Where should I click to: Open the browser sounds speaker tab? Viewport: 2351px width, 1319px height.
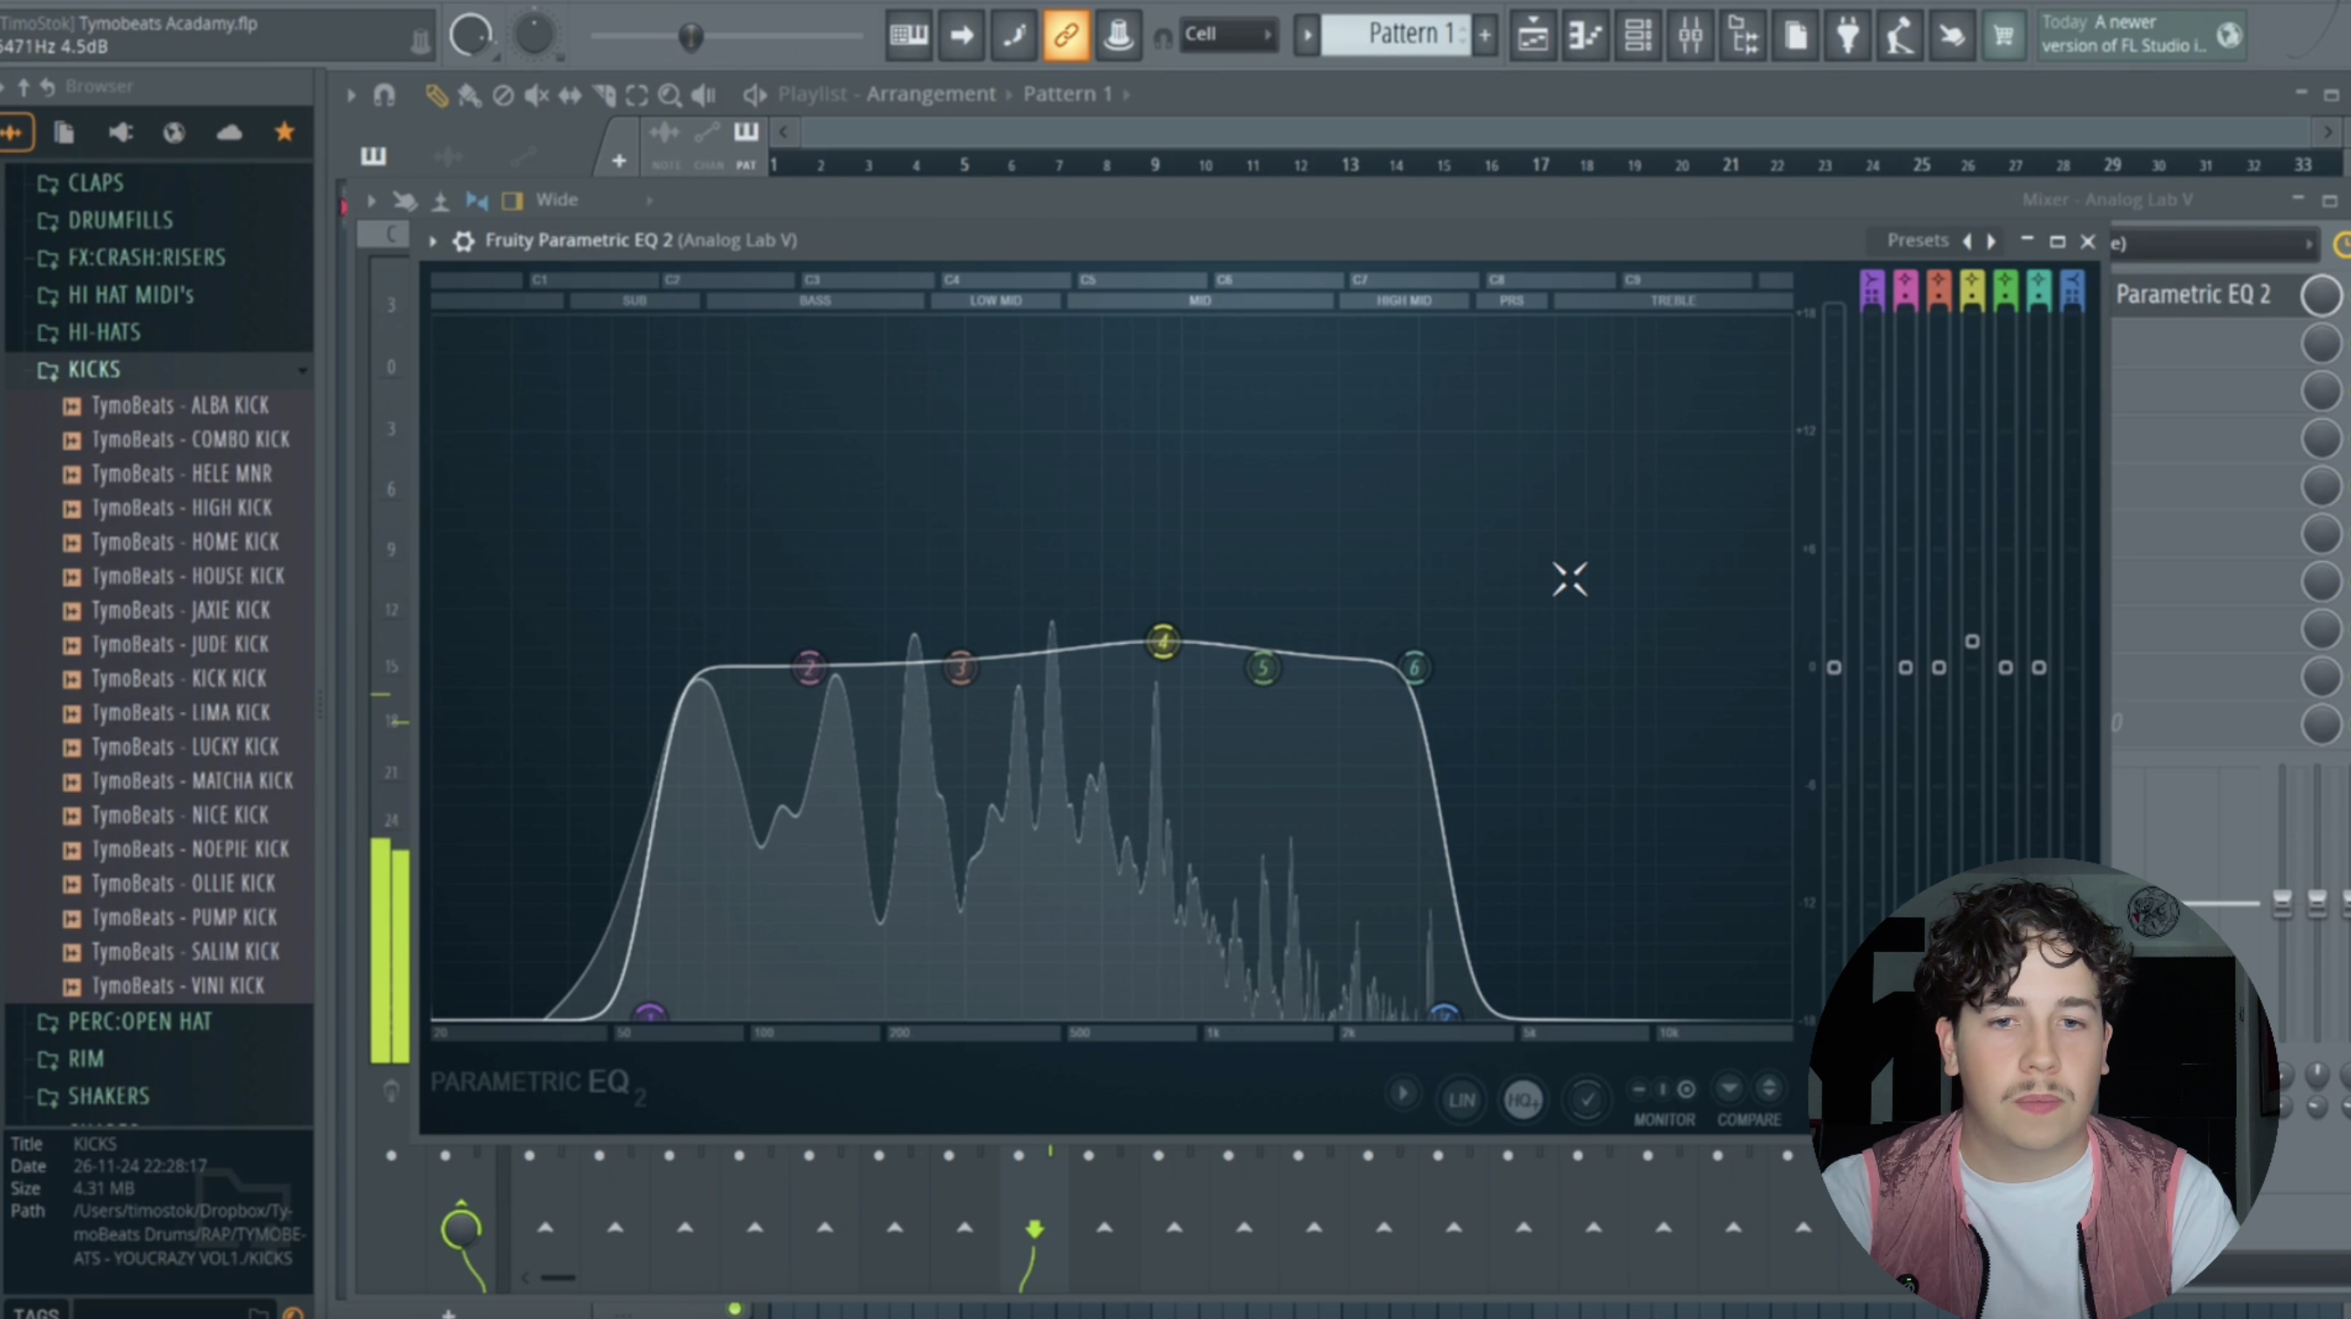tap(120, 133)
